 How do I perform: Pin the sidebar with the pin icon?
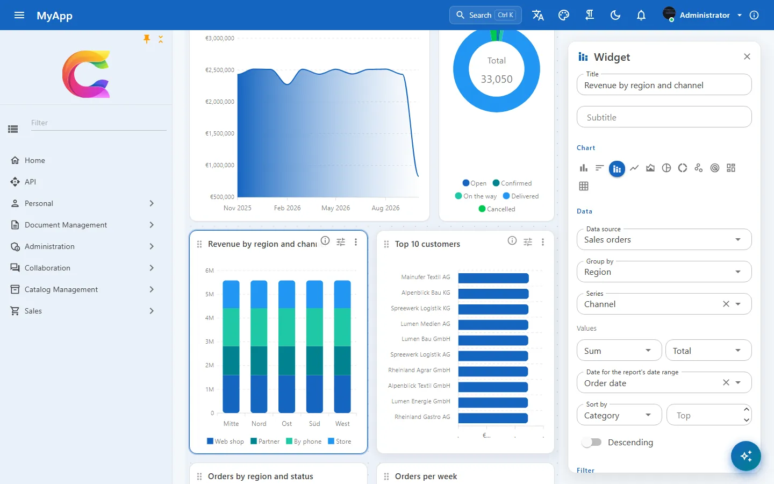point(147,39)
